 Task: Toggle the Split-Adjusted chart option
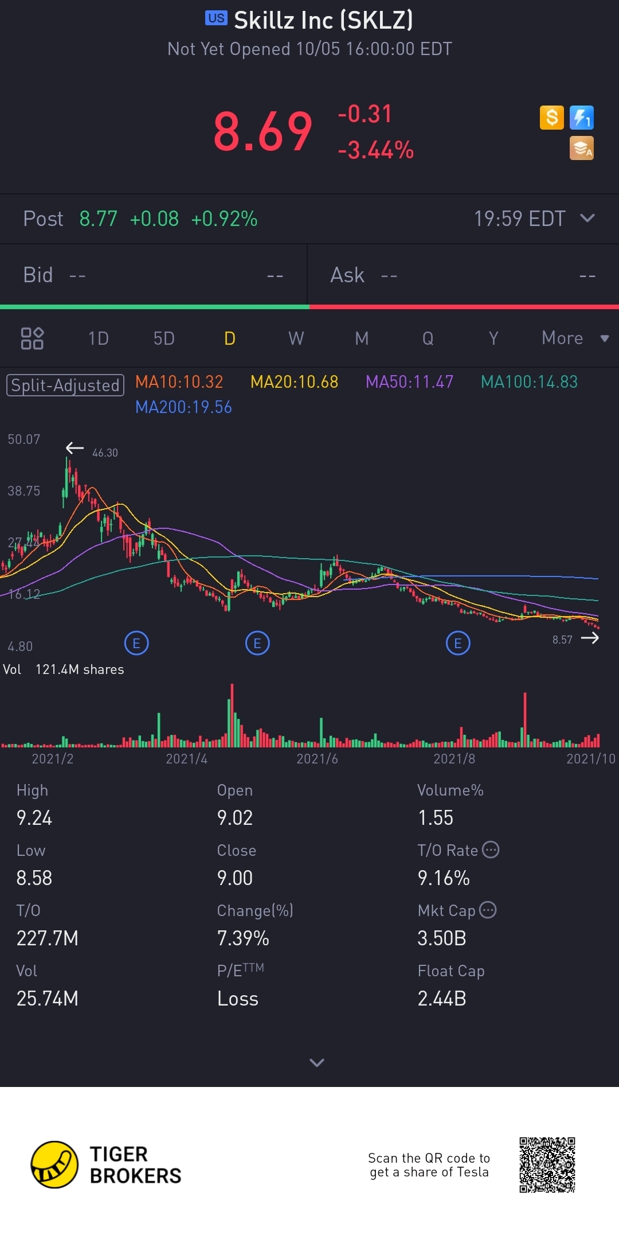65,385
